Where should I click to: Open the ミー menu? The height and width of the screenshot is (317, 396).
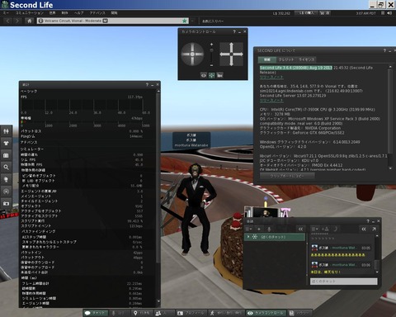coord(6,13)
